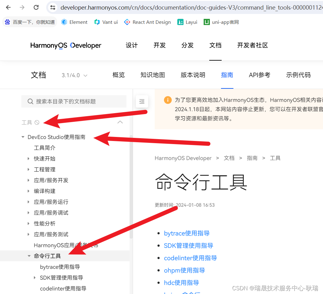Expand the 应用/服务开发 tree arrow

[x=29, y=180]
